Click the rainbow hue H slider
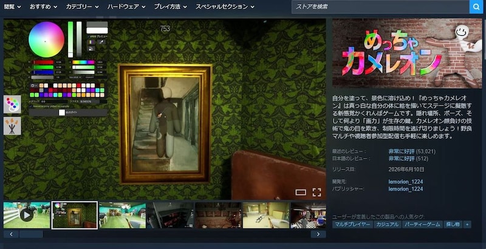Image resolution: width=486 pixels, height=249 pixels. click(83, 62)
